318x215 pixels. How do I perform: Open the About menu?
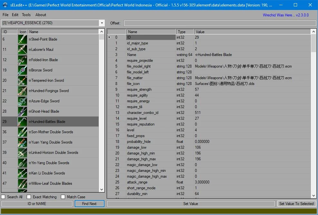click(41, 15)
